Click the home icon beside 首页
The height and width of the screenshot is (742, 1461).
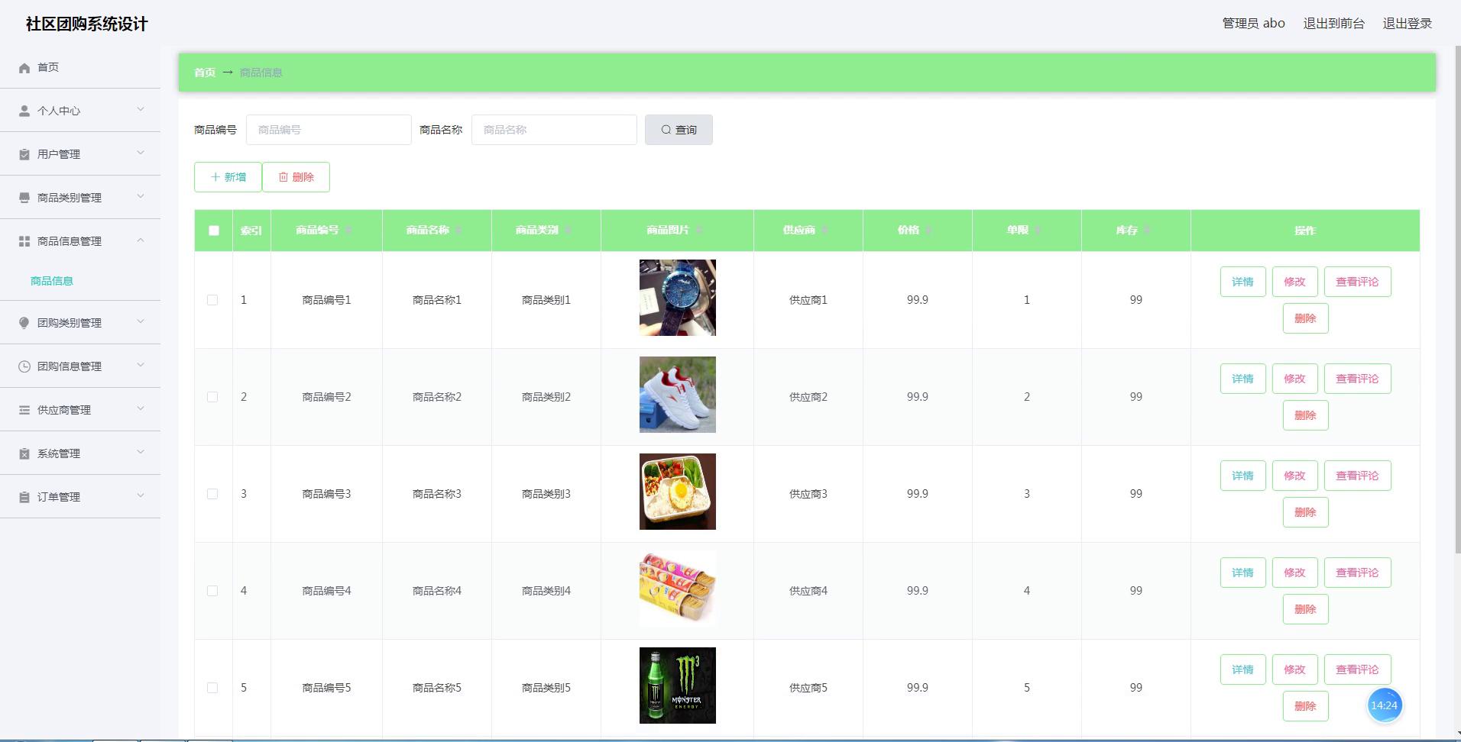click(24, 68)
